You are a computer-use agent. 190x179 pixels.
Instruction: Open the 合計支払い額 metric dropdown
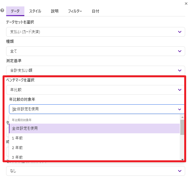click(96, 71)
